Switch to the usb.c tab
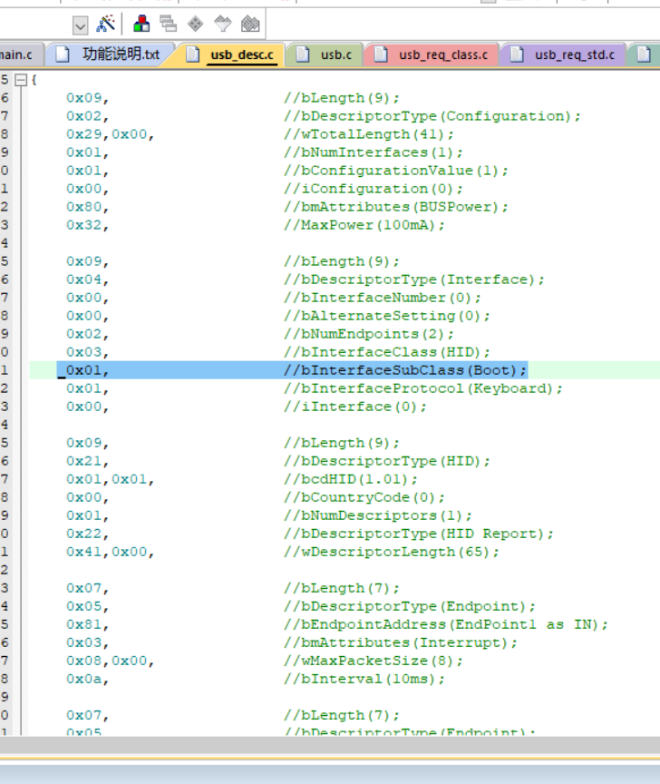The image size is (660, 784). pos(325,54)
